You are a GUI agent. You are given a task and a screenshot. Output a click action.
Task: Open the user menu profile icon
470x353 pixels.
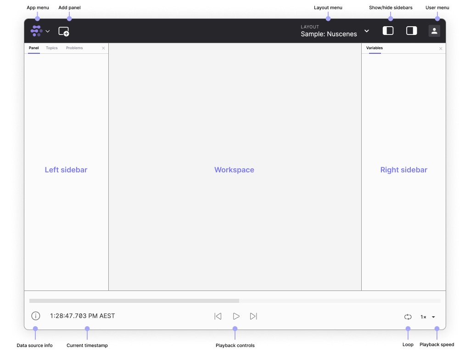pos(434,31)
